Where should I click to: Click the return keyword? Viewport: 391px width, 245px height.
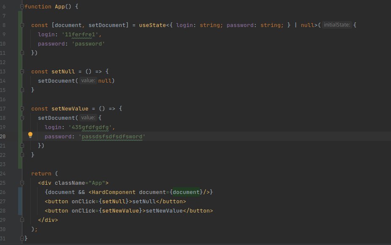41,174
